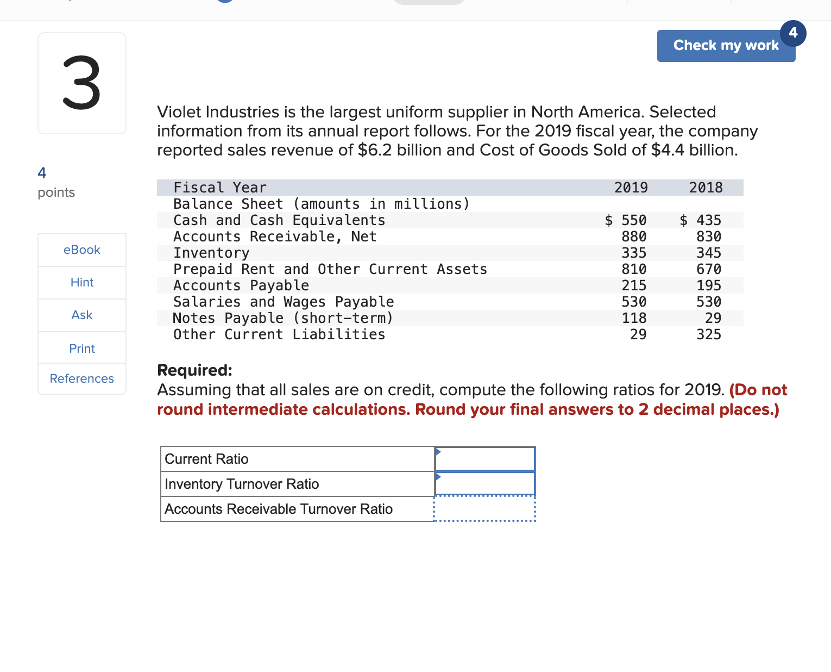Click the '830' accounts receivable value
831x672 pixels.
(x=709, y=237)
